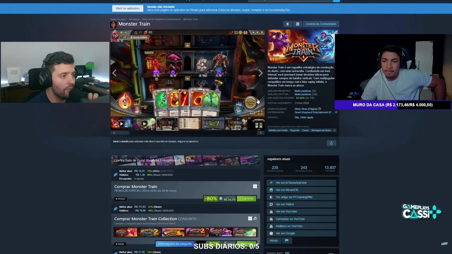Click the share icon button below media
Viewport: 452px width, 254px height.
pos(331,143)
